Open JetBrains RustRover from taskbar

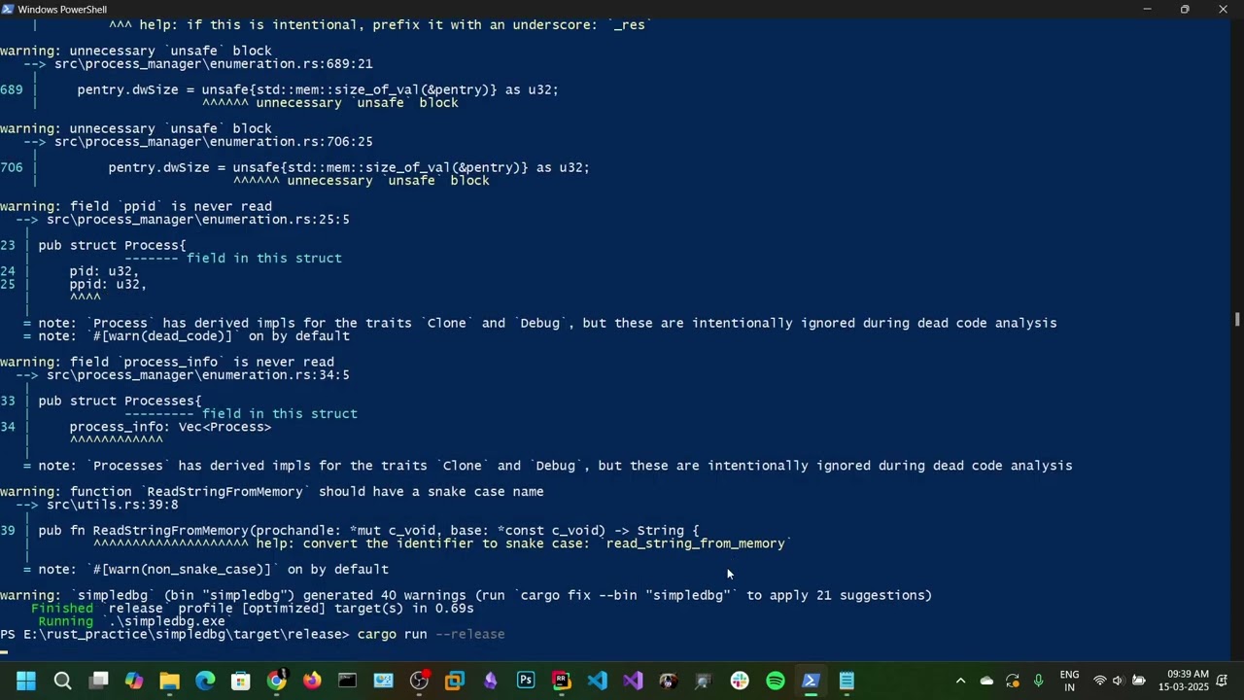[562, 681]
